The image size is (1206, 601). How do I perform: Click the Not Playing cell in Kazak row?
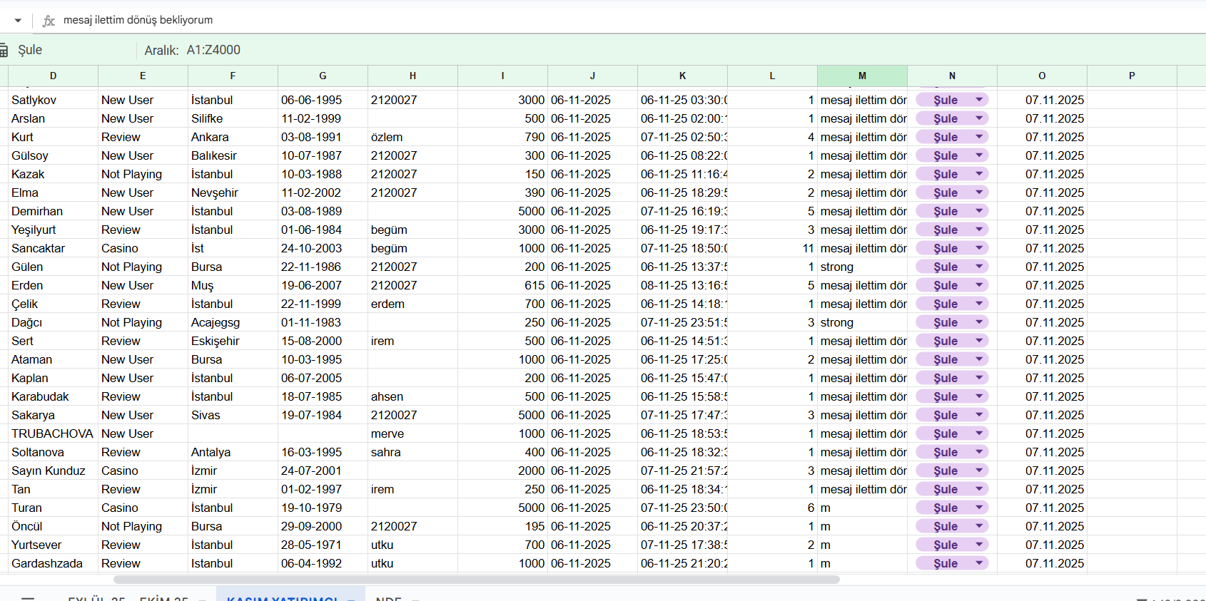click(x=143, y=174)
